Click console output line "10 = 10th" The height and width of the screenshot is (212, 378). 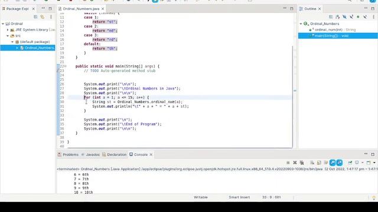coord(83,193)
